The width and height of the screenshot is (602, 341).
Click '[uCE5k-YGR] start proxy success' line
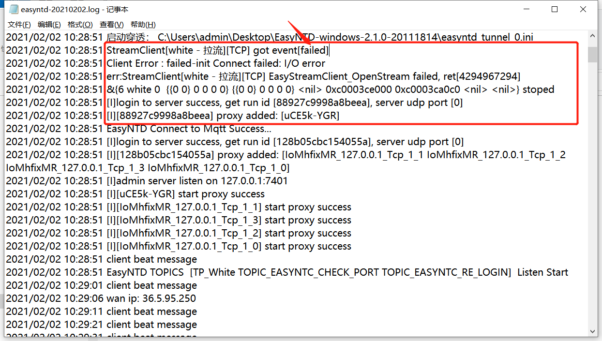135,194
